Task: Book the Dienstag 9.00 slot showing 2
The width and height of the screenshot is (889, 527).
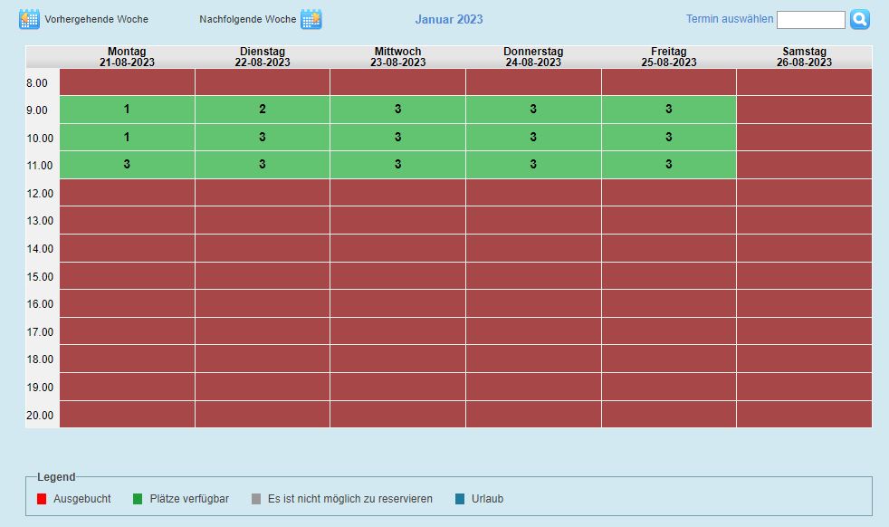Action: 263,110
